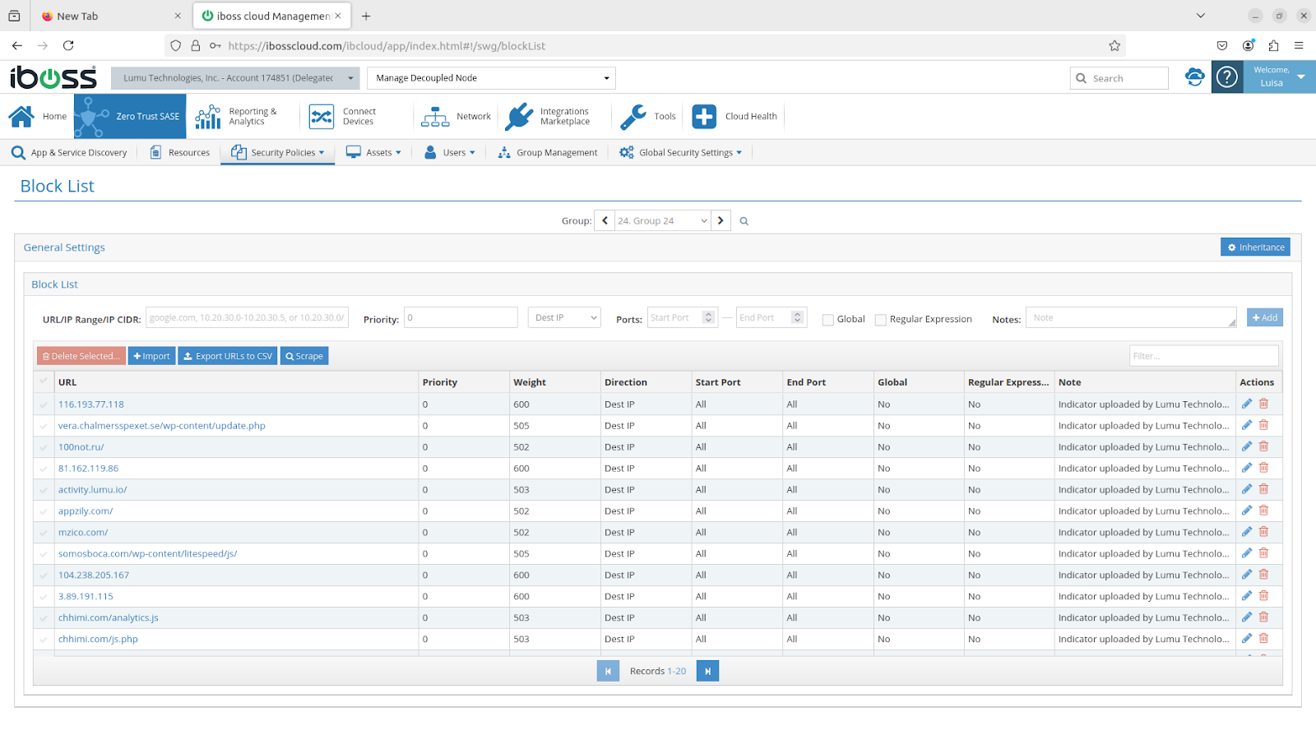The width and height of the screenshot is (1316, 749).
Task: Open the help question mark icon
Action: (x=1226, y=77)
